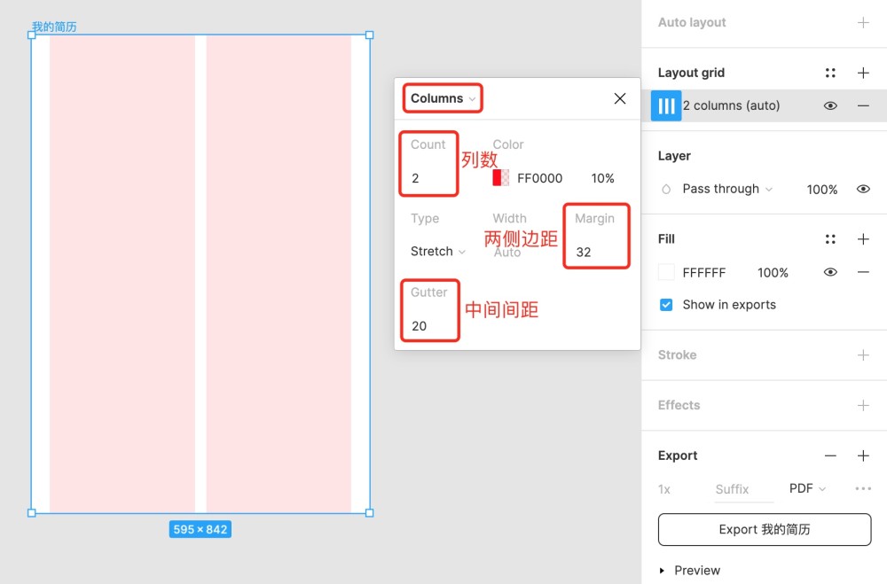Add an Effect with plus icon
The height and width of the screenshot is (584, 887).
pos(863,405)
